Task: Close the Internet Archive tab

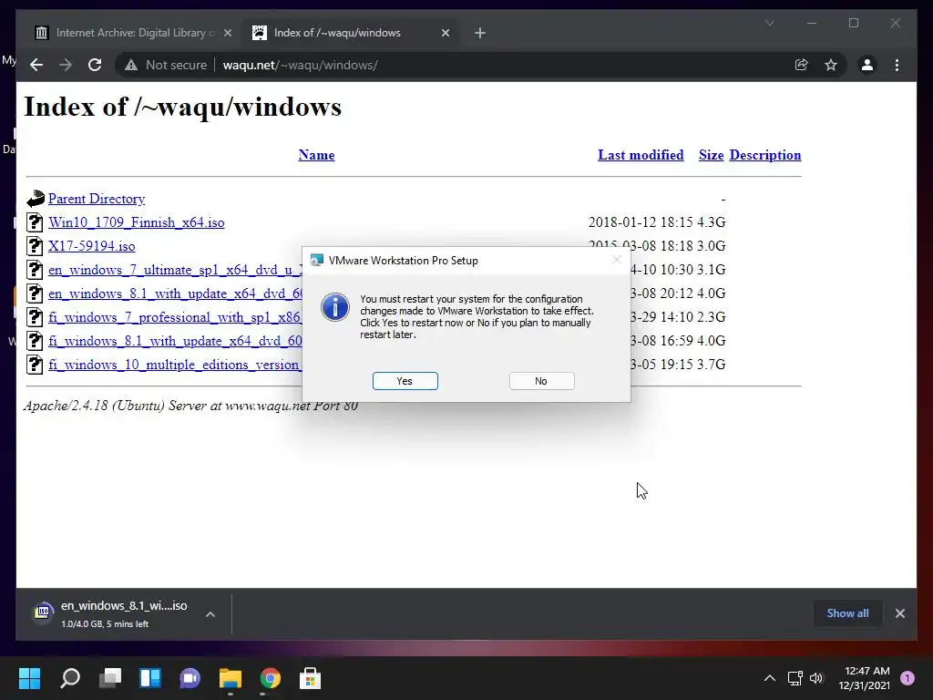Action: coord(227,34)
